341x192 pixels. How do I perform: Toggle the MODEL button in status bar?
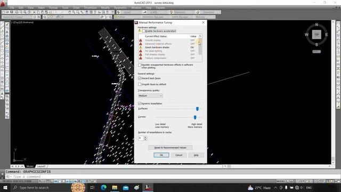click(281, 181)
